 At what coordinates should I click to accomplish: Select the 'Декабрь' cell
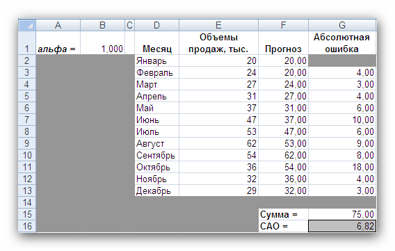coord(156,191)
